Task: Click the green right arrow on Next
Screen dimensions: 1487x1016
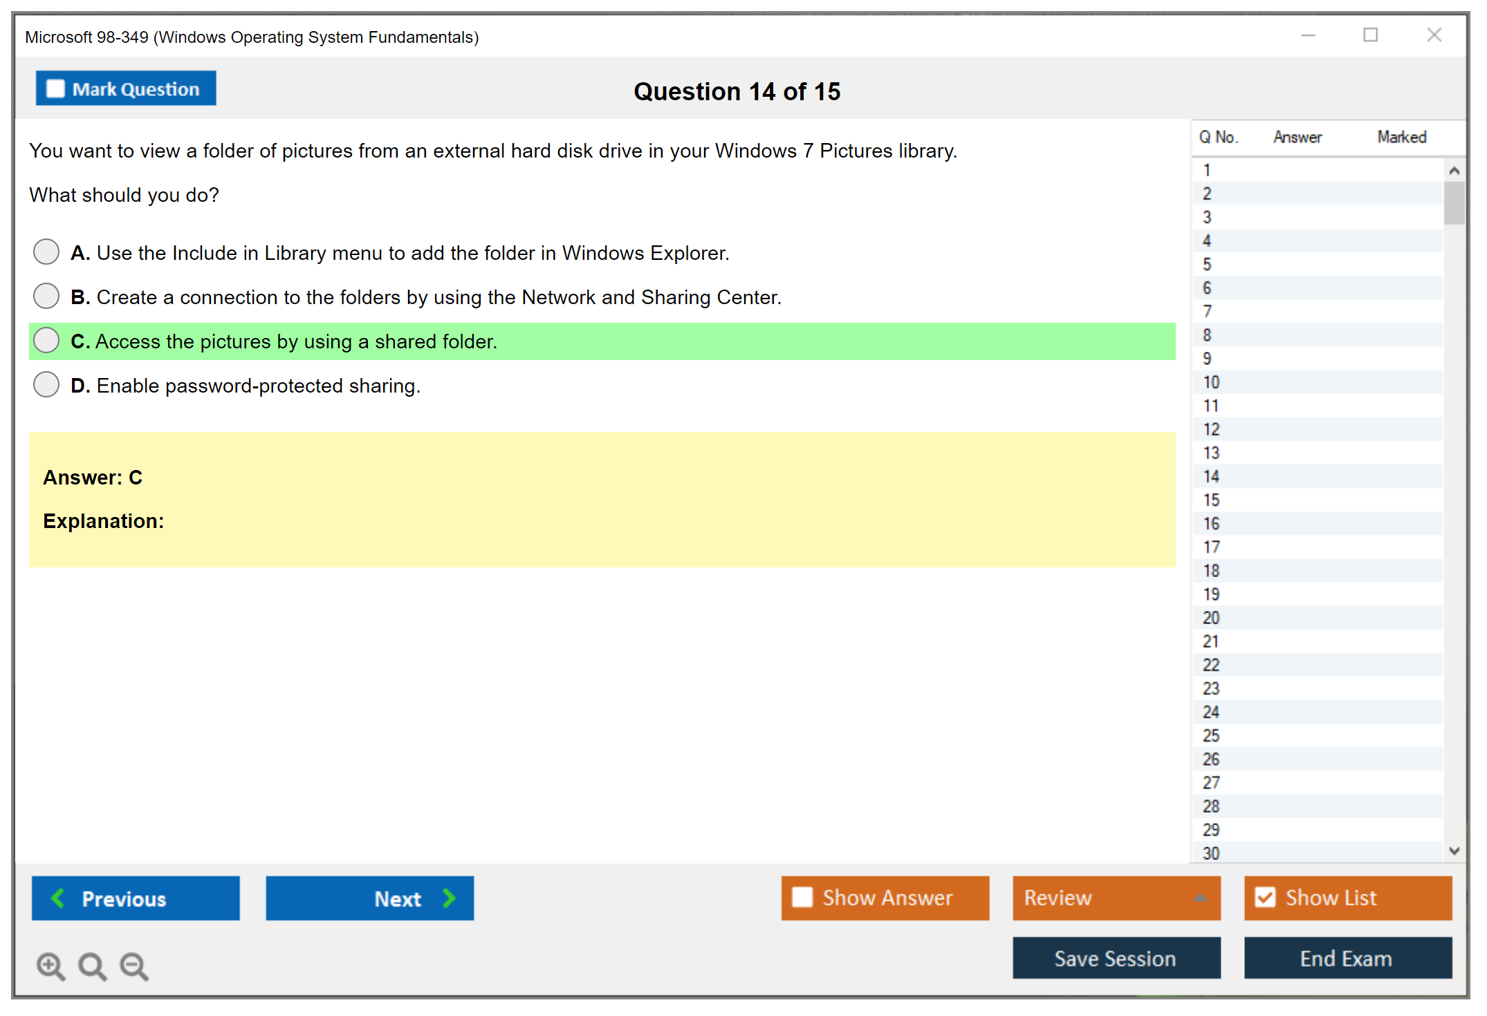Action: 449,898
